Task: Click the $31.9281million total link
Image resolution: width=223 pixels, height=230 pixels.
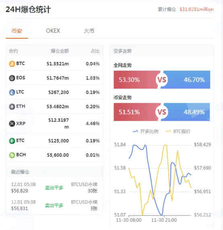Action: pyautogui.click(x=196, y=9)
